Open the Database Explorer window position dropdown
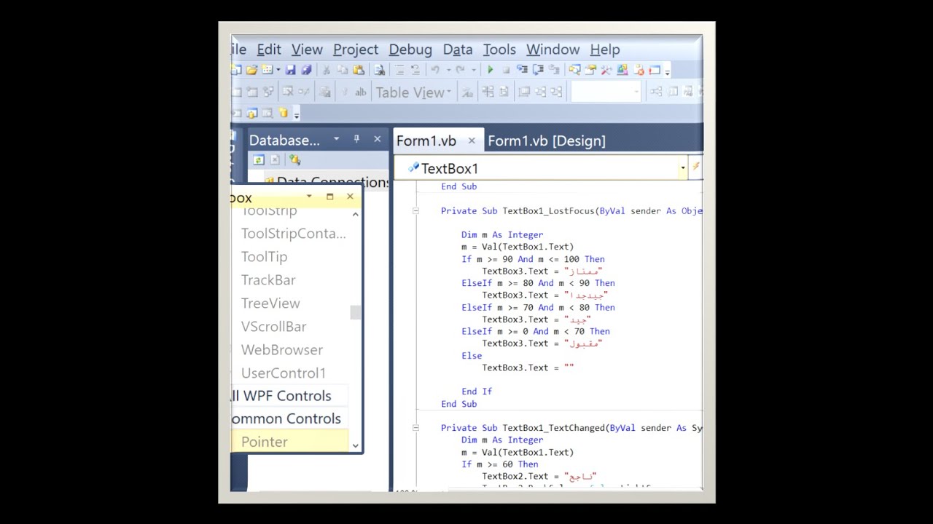 [x=336, y=139]
